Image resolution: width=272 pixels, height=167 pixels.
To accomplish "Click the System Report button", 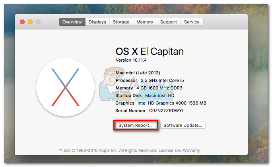I will click(136, 125).
